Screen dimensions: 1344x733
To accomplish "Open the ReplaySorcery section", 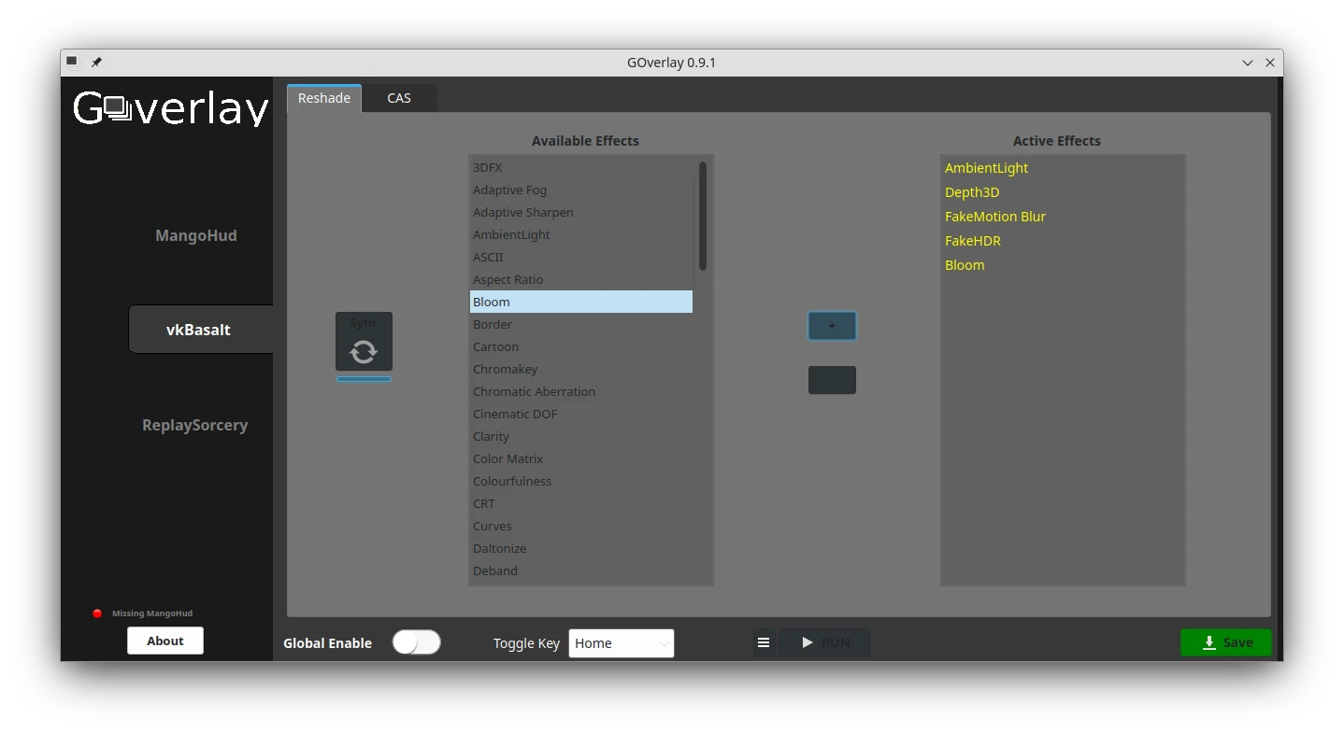I will click(194, 425).
